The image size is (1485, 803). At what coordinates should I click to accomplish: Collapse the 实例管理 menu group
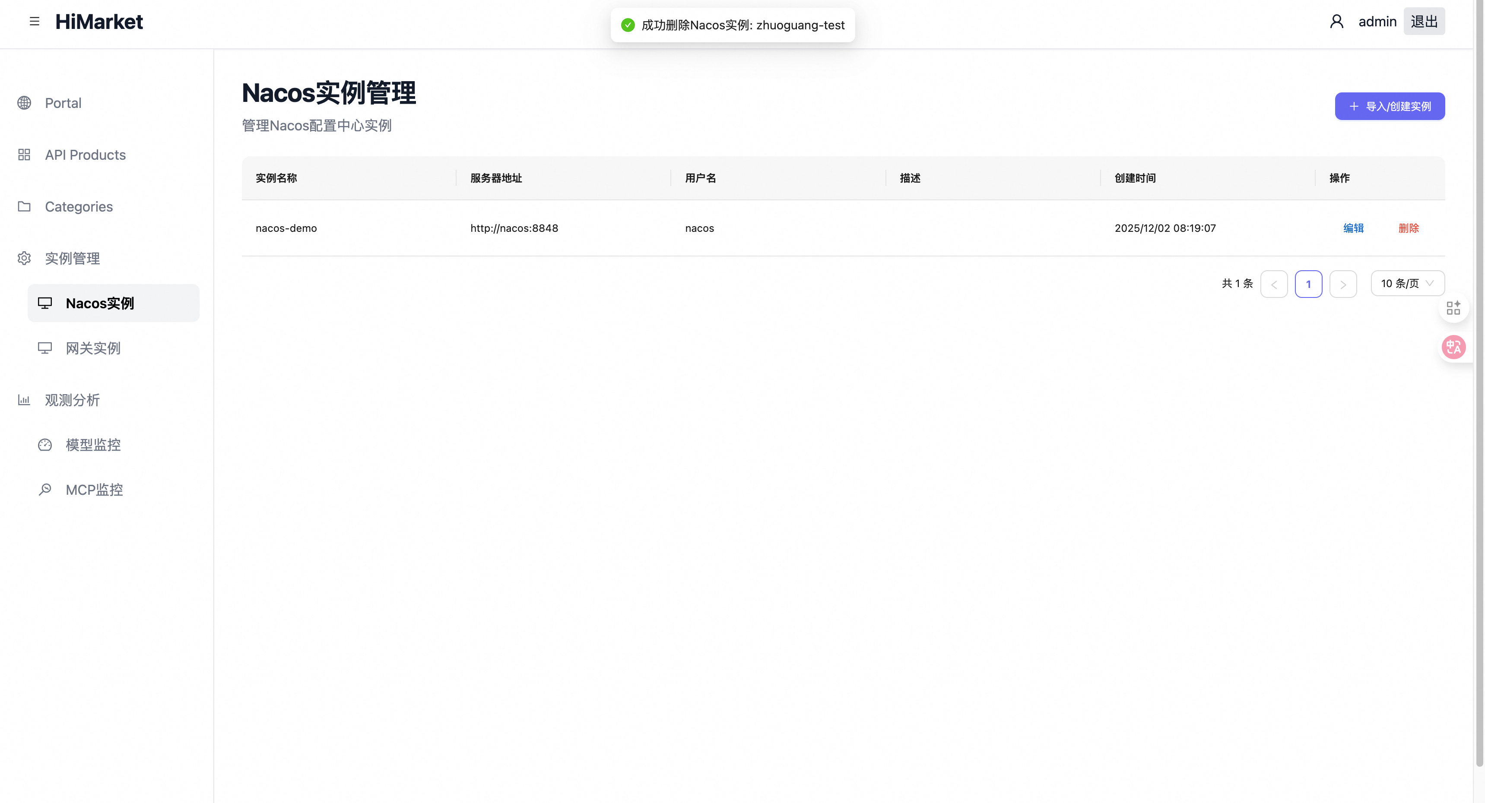73,258
